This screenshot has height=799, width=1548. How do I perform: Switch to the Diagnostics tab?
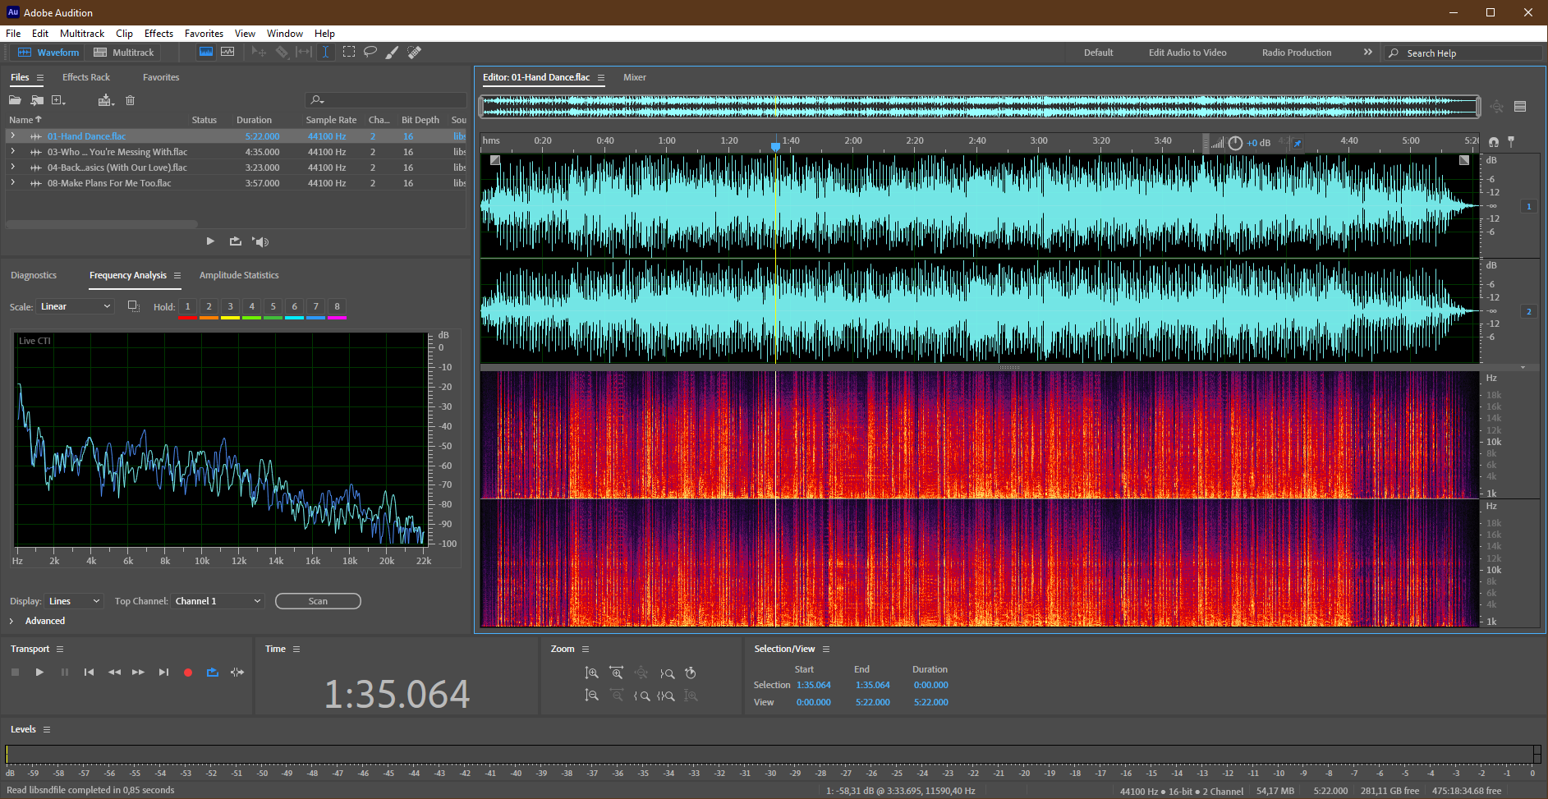(34, 275)
